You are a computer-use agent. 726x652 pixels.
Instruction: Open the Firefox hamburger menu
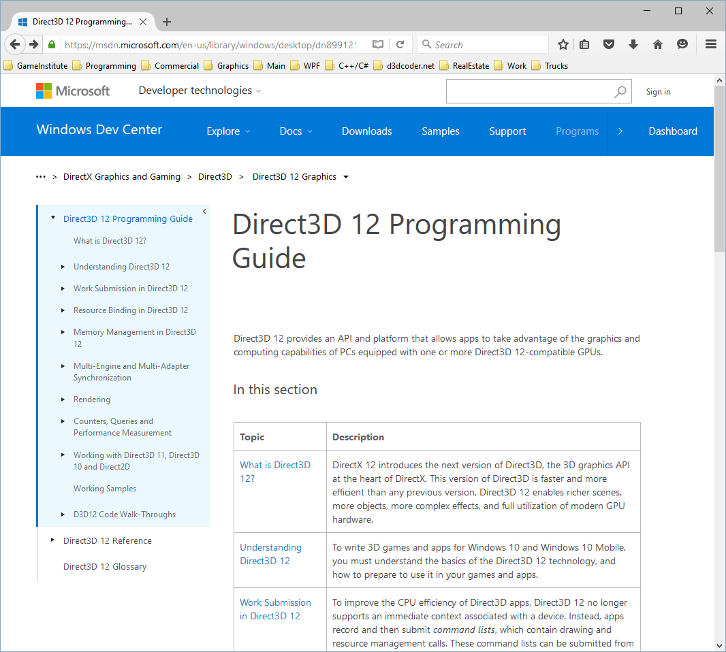(710, 45)
